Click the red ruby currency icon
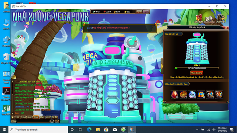The height and width of the screenshot is (133, 237). (x=104, y=11)
